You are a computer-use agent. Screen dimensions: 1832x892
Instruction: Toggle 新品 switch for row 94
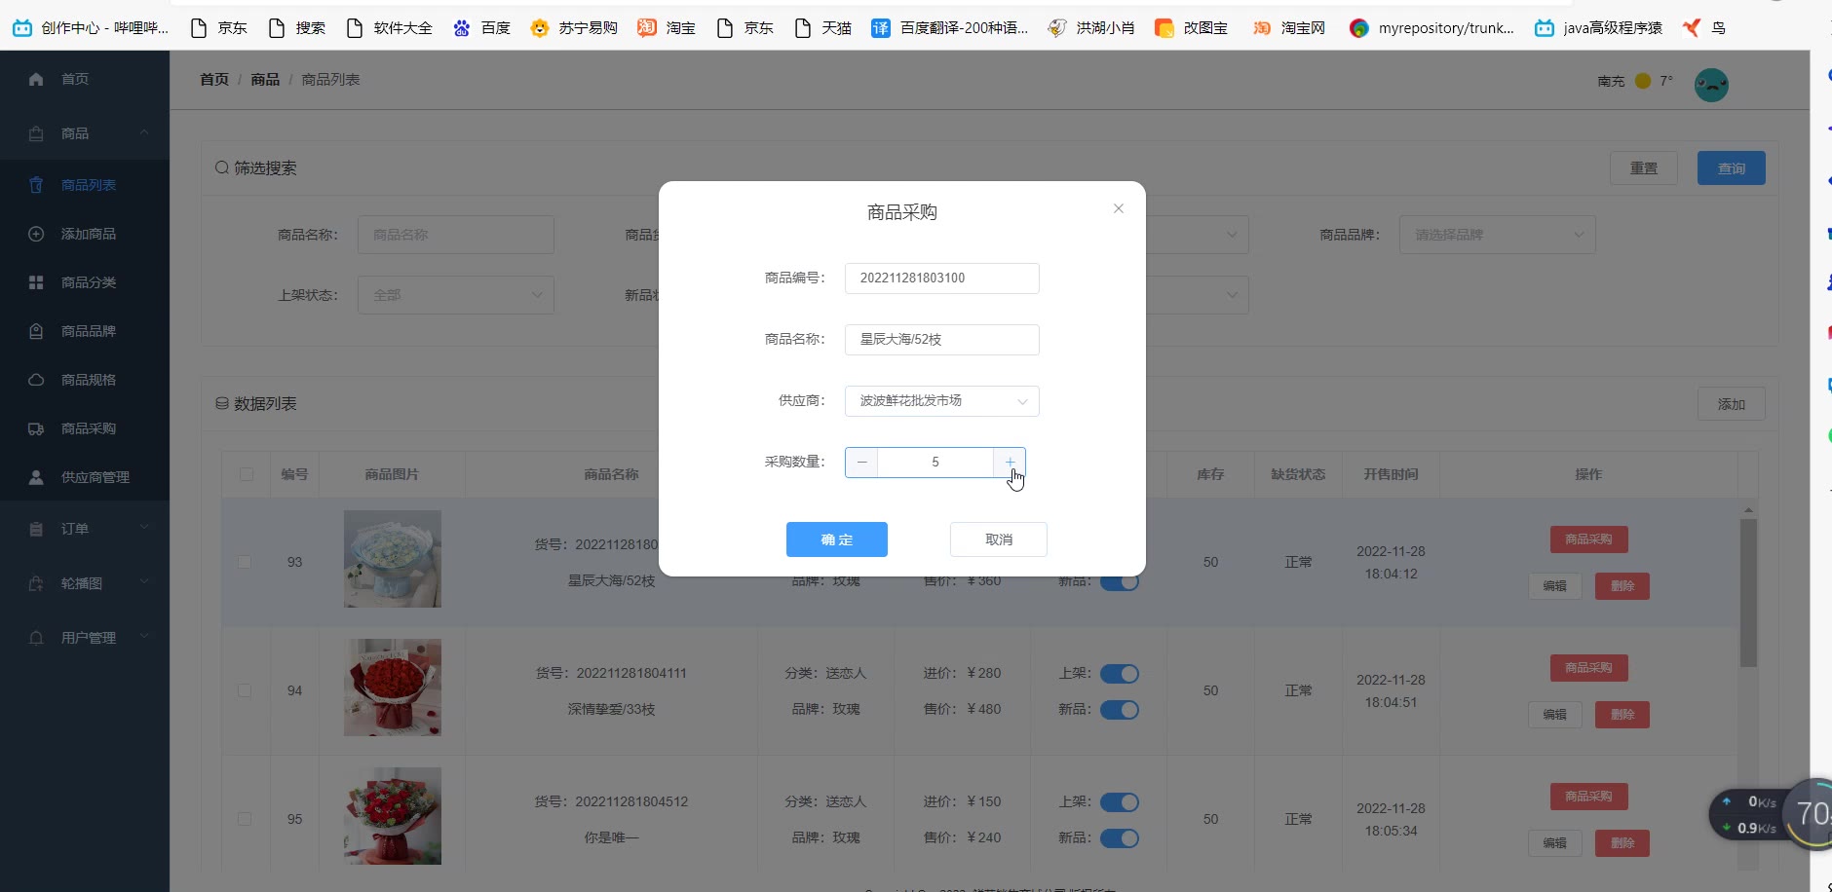coord(1120,710)
